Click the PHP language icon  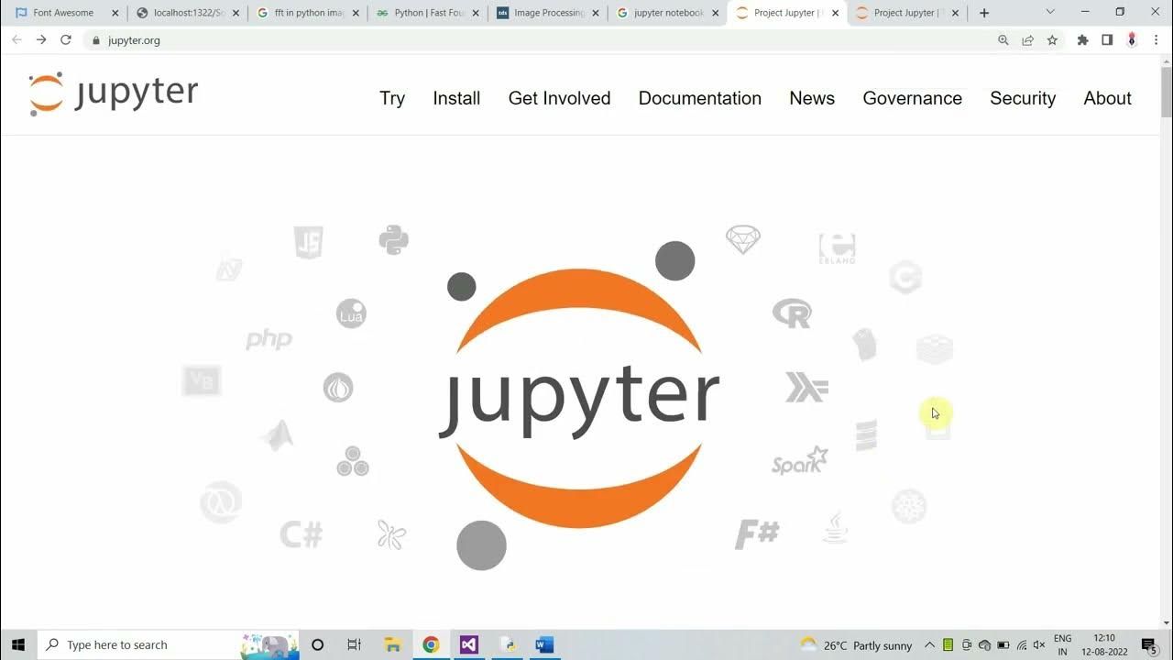(269, 340)
